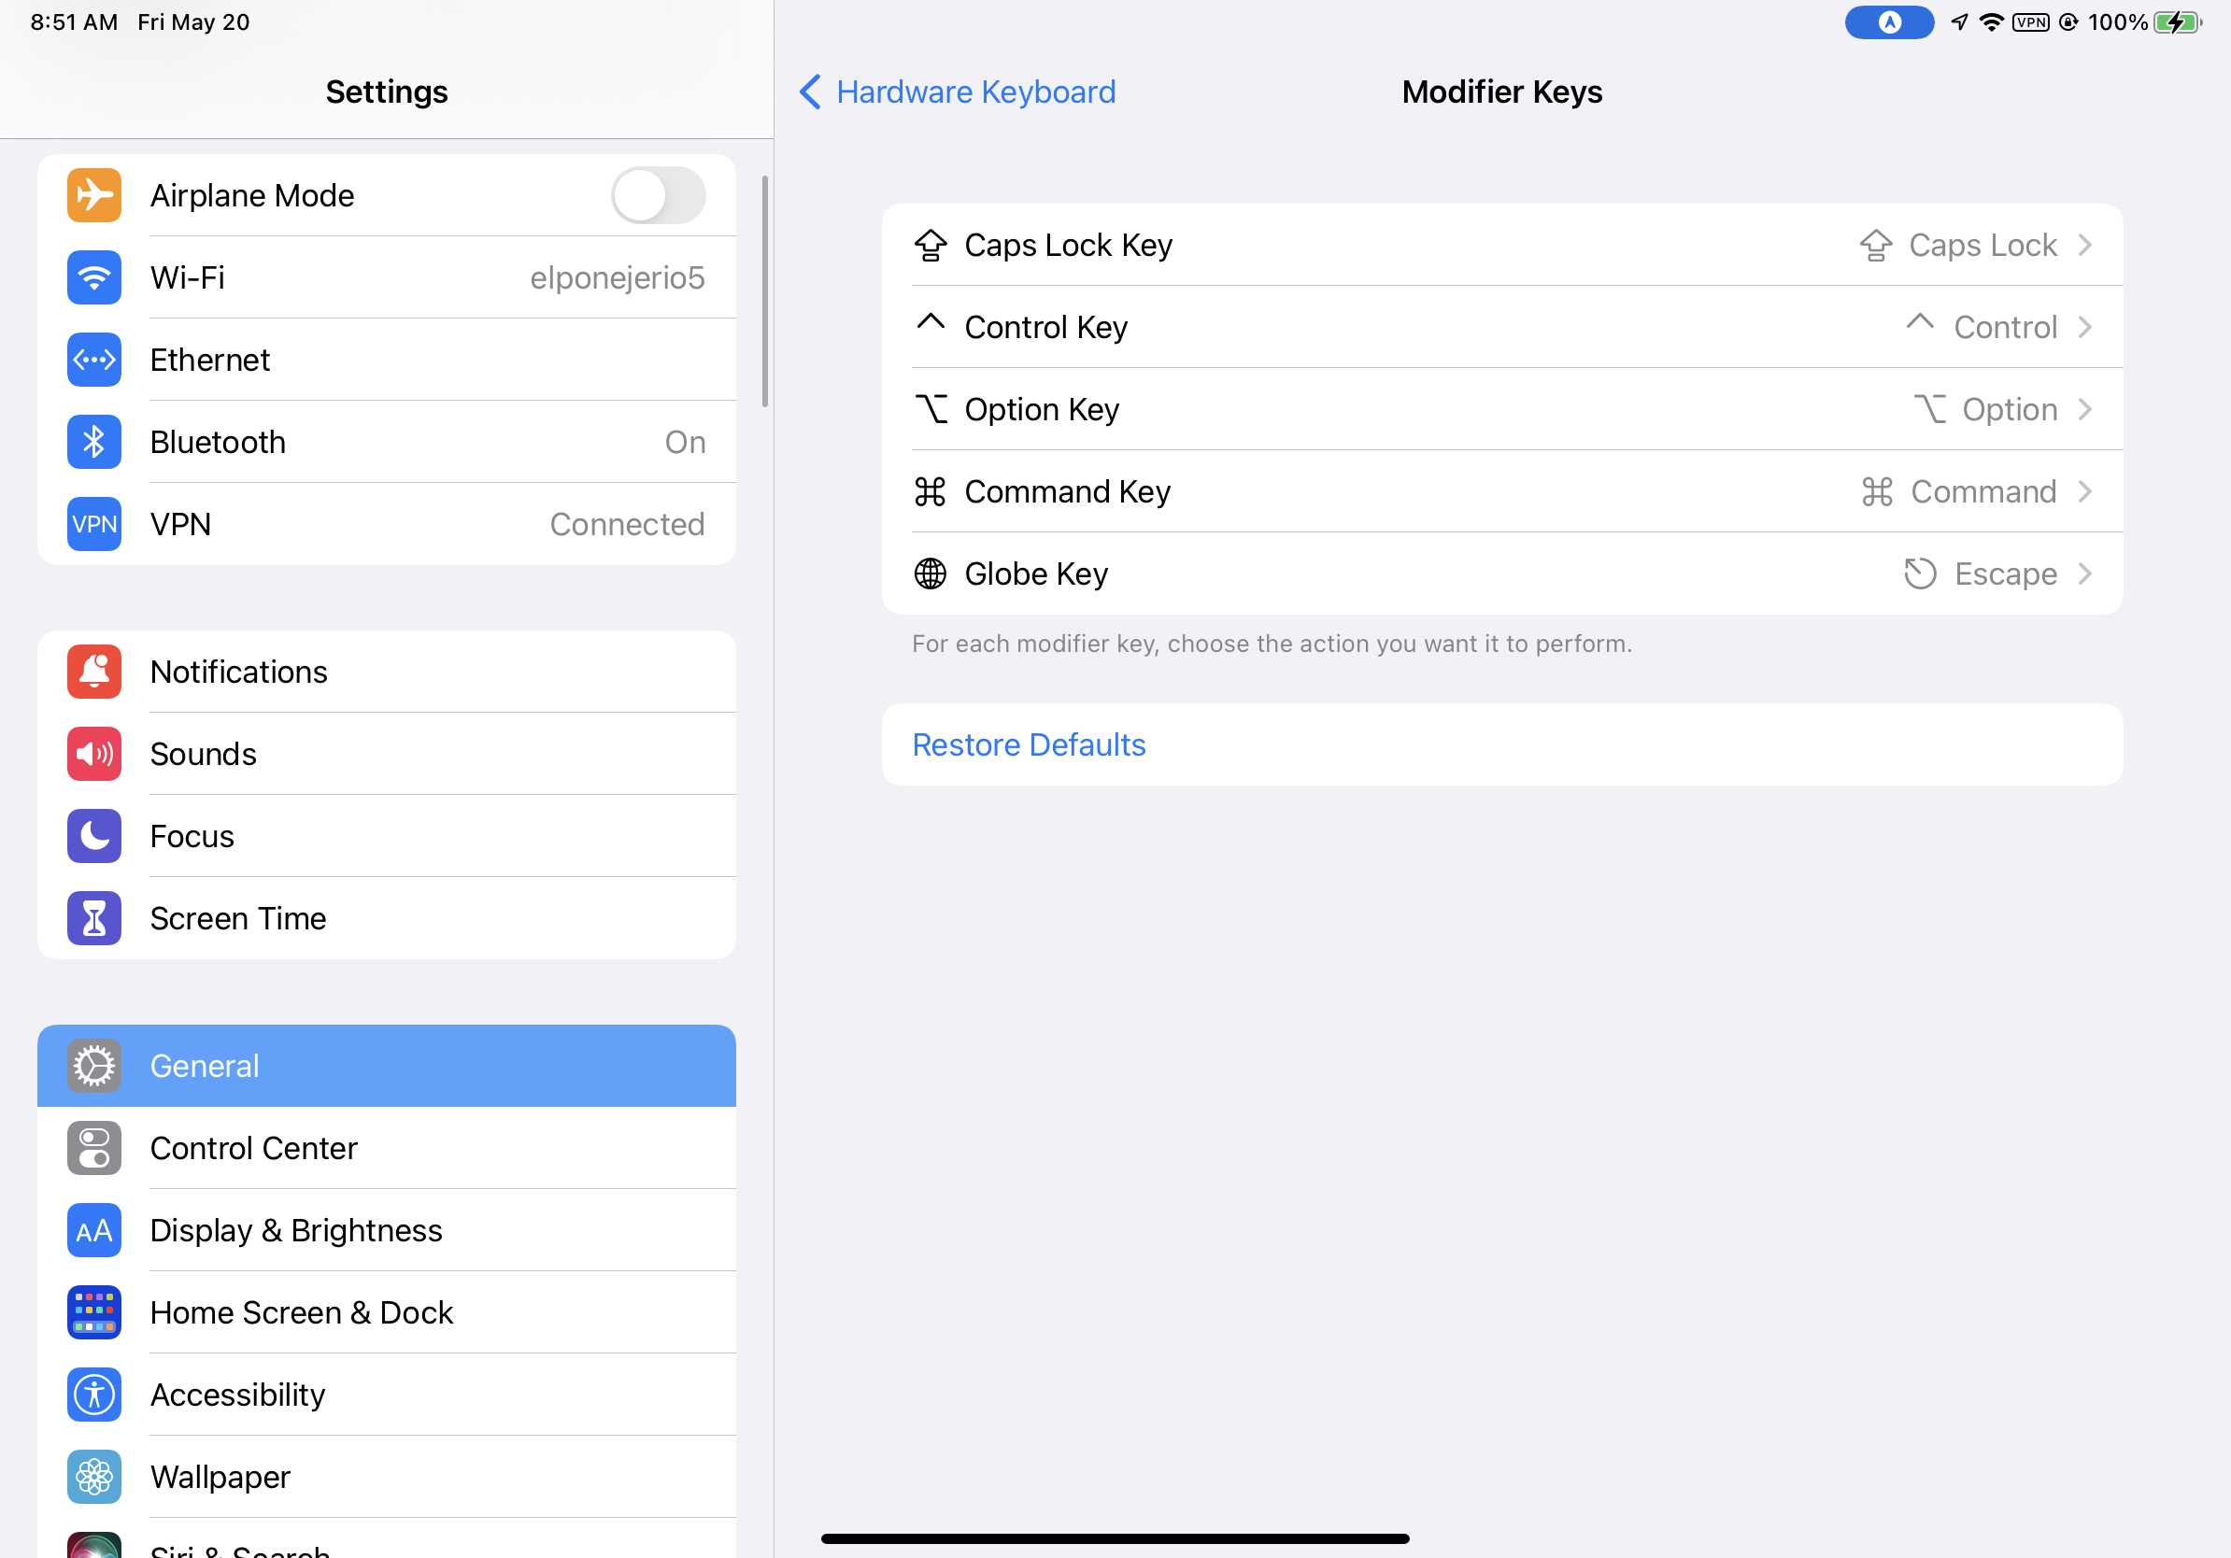The width and height of the screenshot is (2231, 1558).
Task: Tap the Screen Time hourglass icon
Action: point(94,918)
